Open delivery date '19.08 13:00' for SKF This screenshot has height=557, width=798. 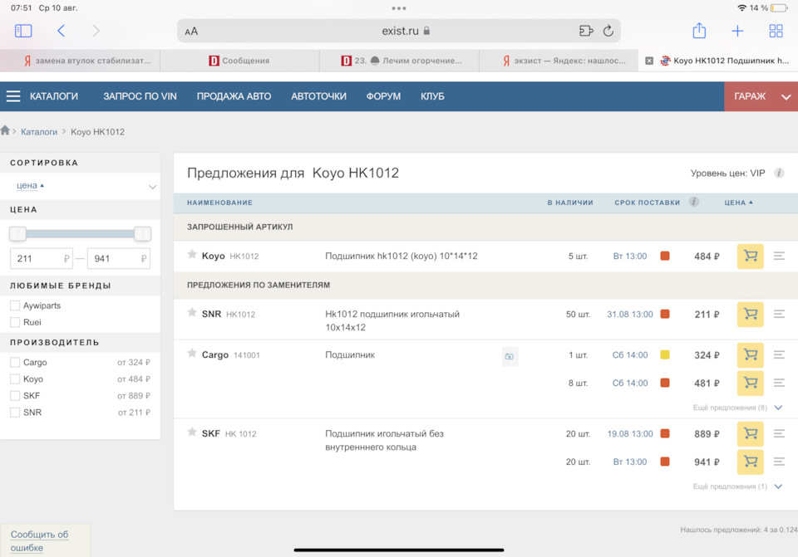point(629,433)
